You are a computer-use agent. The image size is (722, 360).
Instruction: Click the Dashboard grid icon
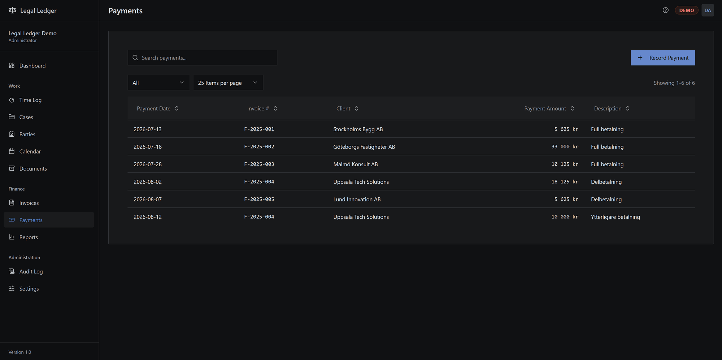tap(12, 65)
